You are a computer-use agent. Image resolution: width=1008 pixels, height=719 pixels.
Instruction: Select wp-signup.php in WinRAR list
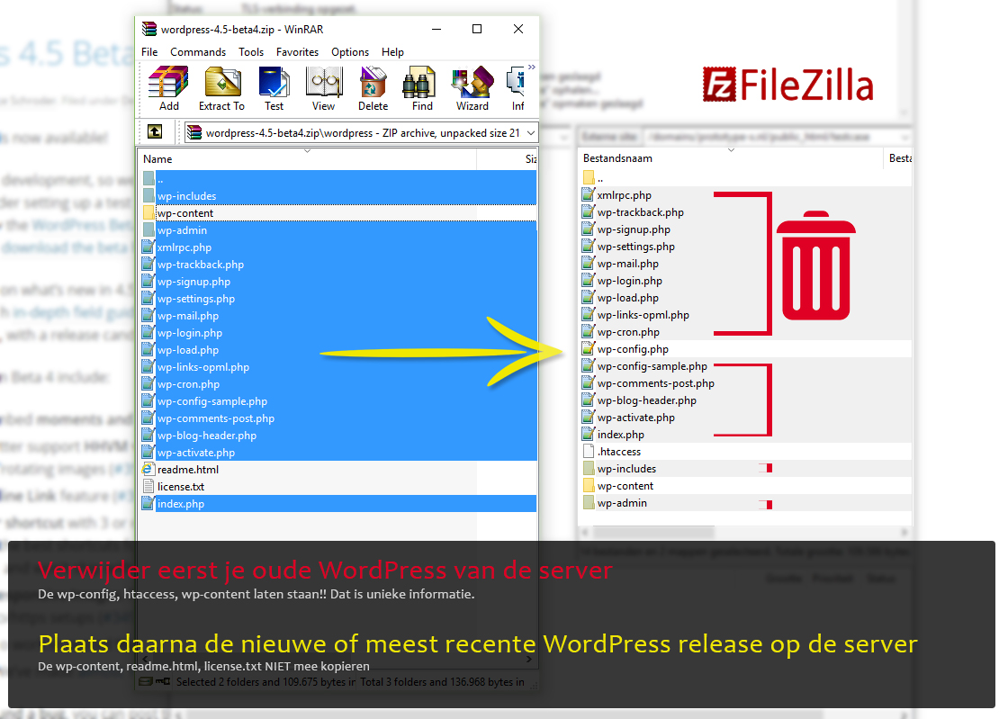338,282
